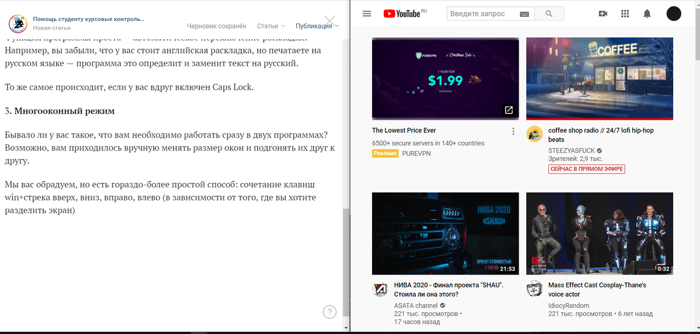Click the paragraph starting 'Мы вас обрадуем'
The width and height of the screenshot is (700, 334).
160,198
